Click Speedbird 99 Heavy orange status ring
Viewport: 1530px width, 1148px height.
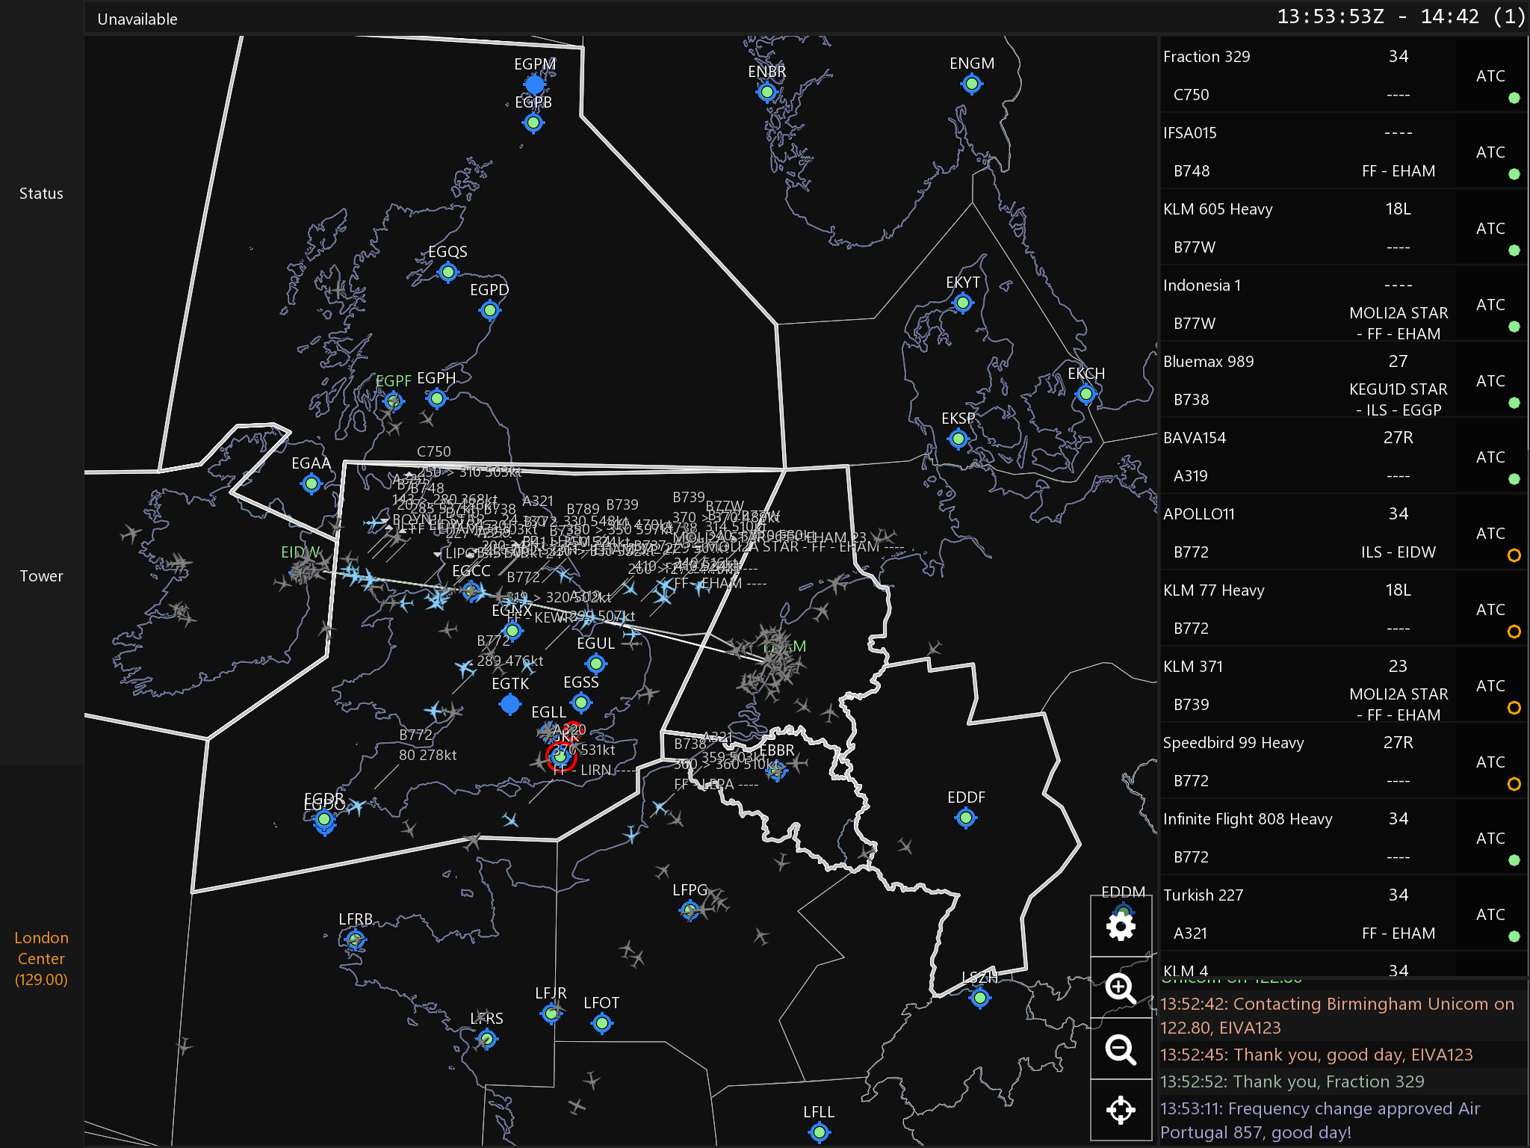(1514, 784)
